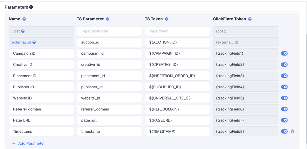Screen dimensions: 307x149
Task: Click the ${UNIVERSAL_SITE_ID} token field
Action: point(177,98)
